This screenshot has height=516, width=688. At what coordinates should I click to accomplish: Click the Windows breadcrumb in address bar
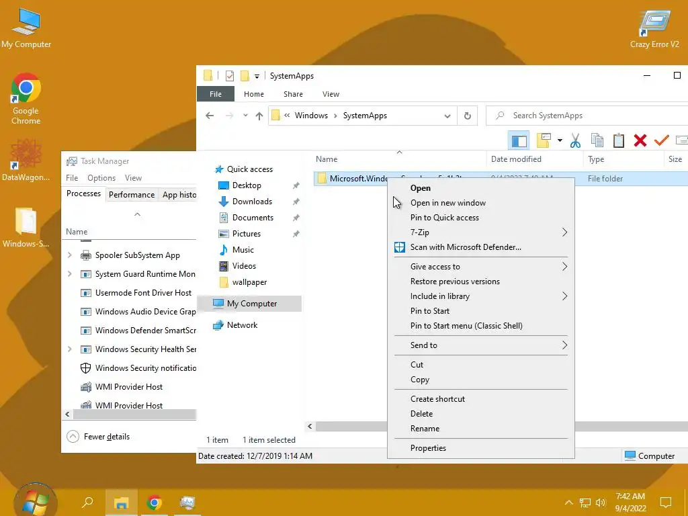tap(311, 116)
